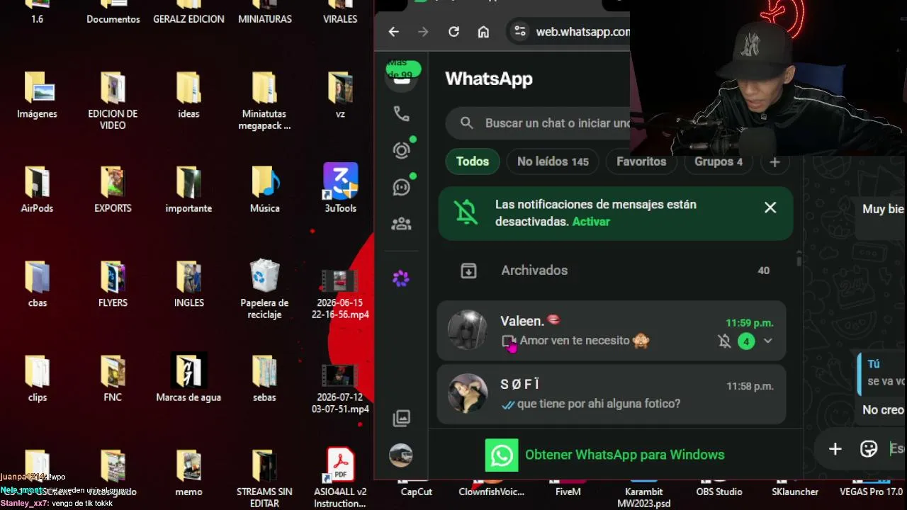Open the SØFÏ chat conversation
The width and height of the screenshot is (907, 510).
point(611,395)
